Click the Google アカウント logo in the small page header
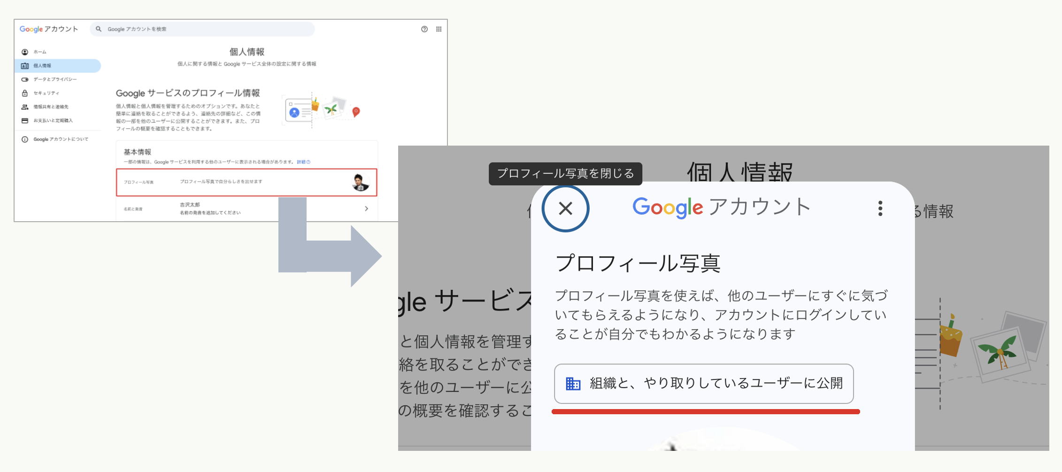The width and height of the screenshot is (1062, 472). pos(49,29)
